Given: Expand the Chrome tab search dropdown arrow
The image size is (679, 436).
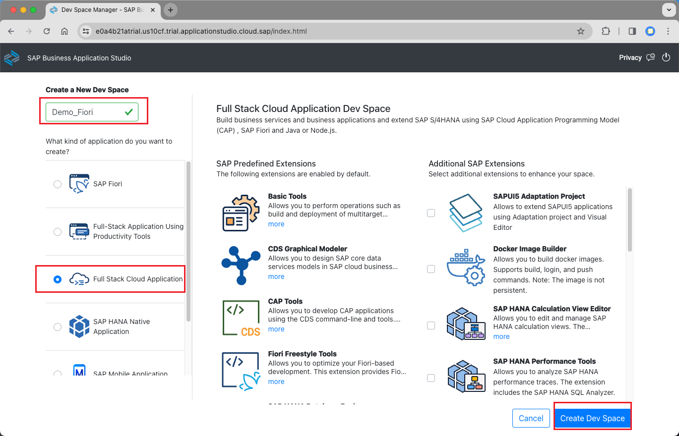Looking at the screenshot, I should tap(667, 10).
